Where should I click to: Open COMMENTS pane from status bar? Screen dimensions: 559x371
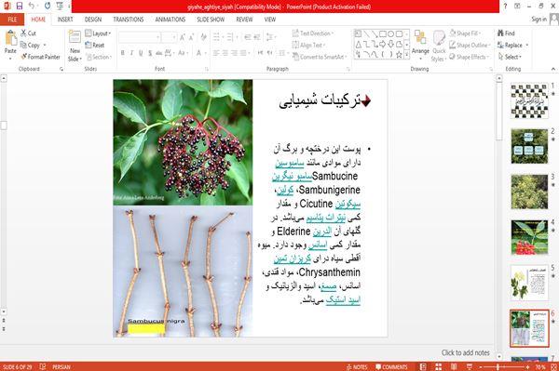(x=391, y=367)
